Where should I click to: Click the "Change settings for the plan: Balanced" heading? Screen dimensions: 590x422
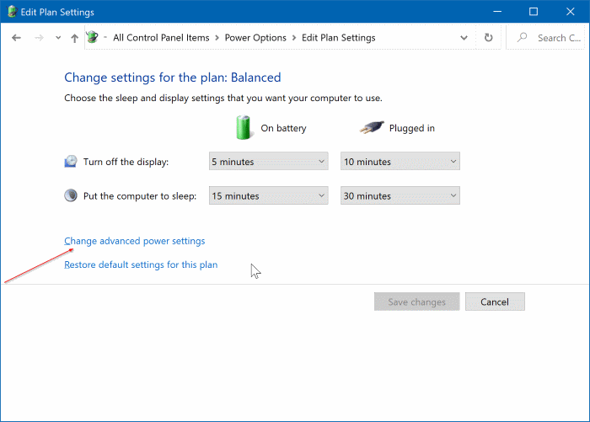(x=173, y=77)
